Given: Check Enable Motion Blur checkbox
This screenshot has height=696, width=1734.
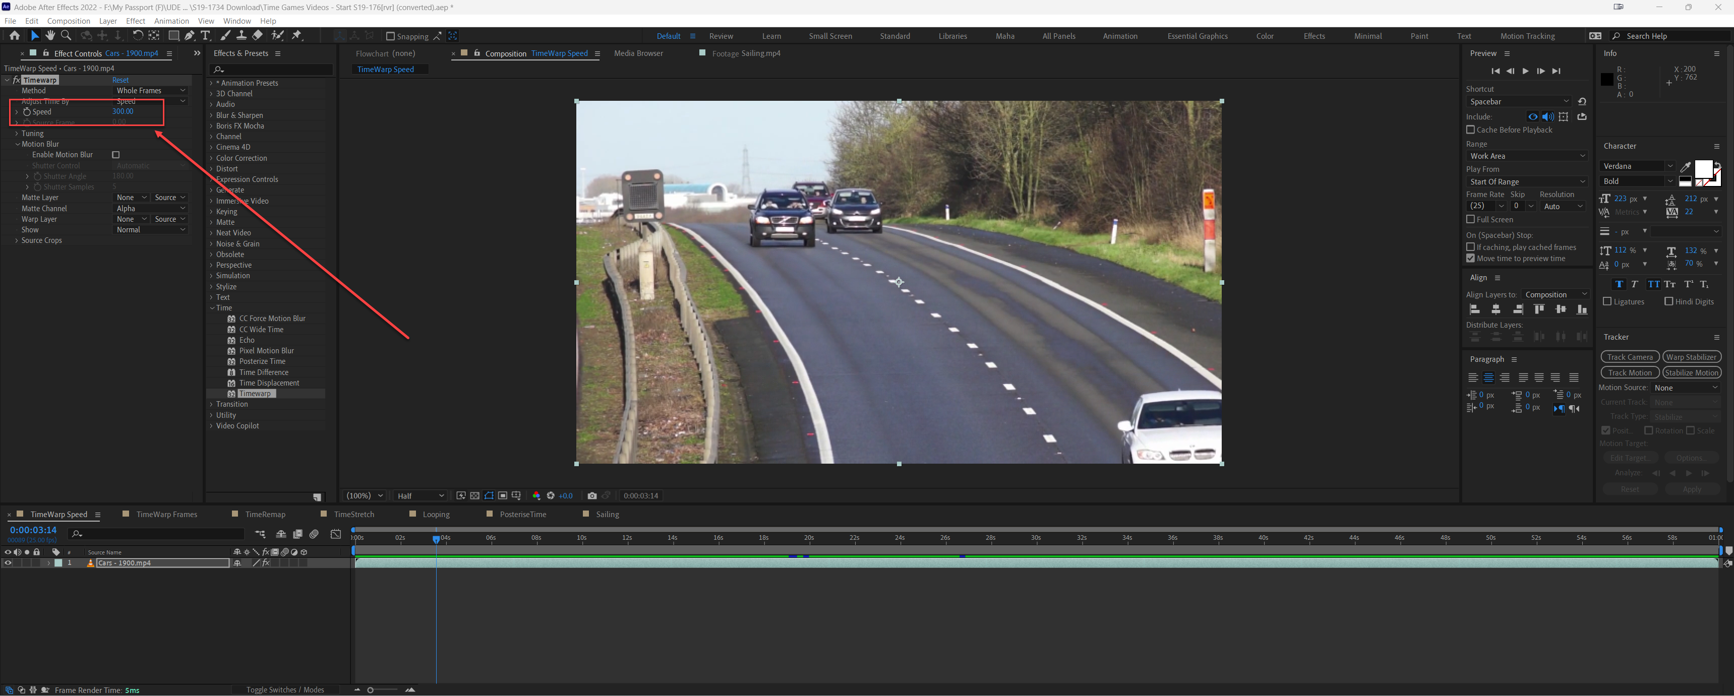Looking at the screenshot, I should tap(116, 155).
